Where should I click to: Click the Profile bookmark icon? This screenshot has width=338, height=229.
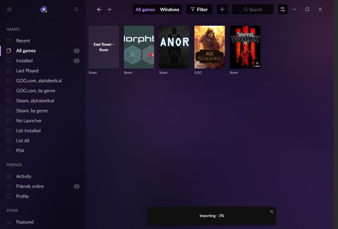click(9, 196)
